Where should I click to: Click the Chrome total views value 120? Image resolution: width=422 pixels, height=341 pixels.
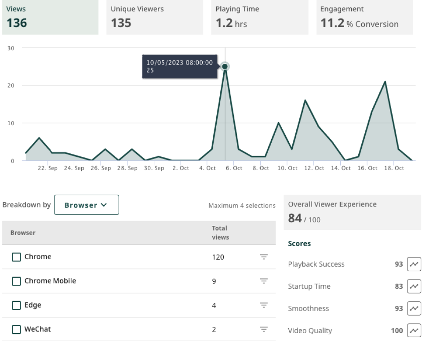218,258
